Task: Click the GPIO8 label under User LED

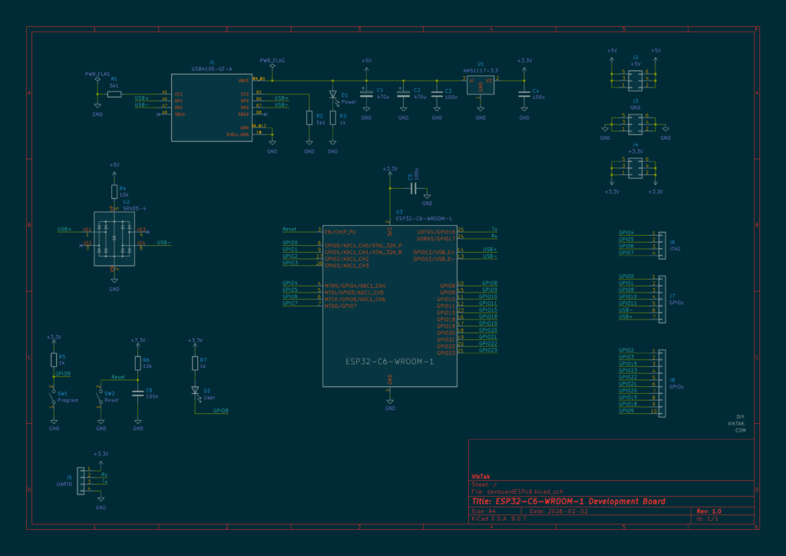Action: (220, 411)
